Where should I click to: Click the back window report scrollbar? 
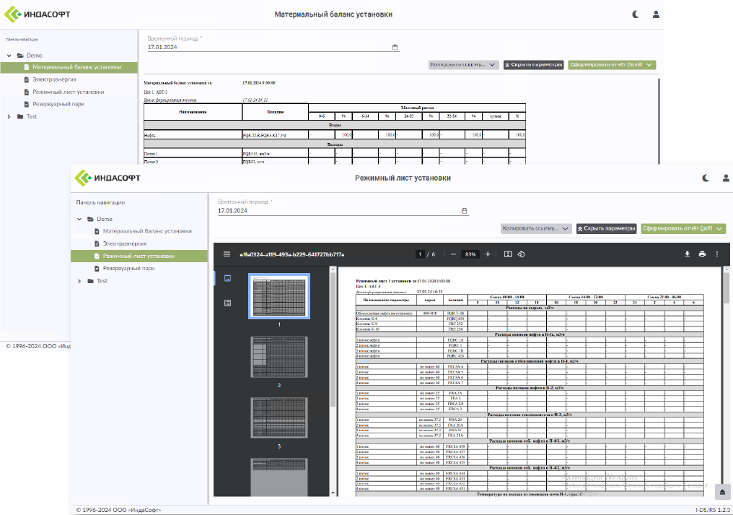(x=659, y=121)
